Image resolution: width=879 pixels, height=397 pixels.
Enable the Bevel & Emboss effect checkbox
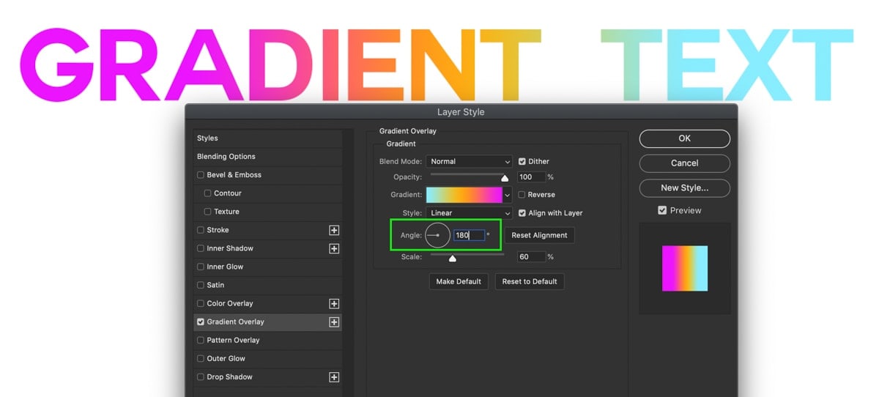coord(201,175)
